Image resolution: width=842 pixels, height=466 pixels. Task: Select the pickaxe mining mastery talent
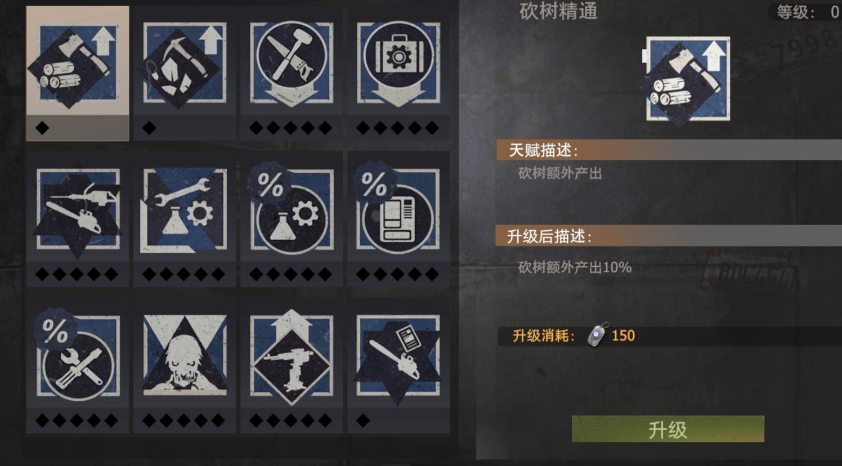185,73
